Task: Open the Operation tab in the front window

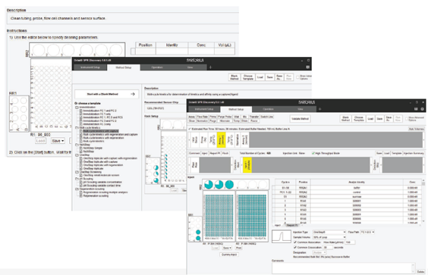Action: point(268,109)
